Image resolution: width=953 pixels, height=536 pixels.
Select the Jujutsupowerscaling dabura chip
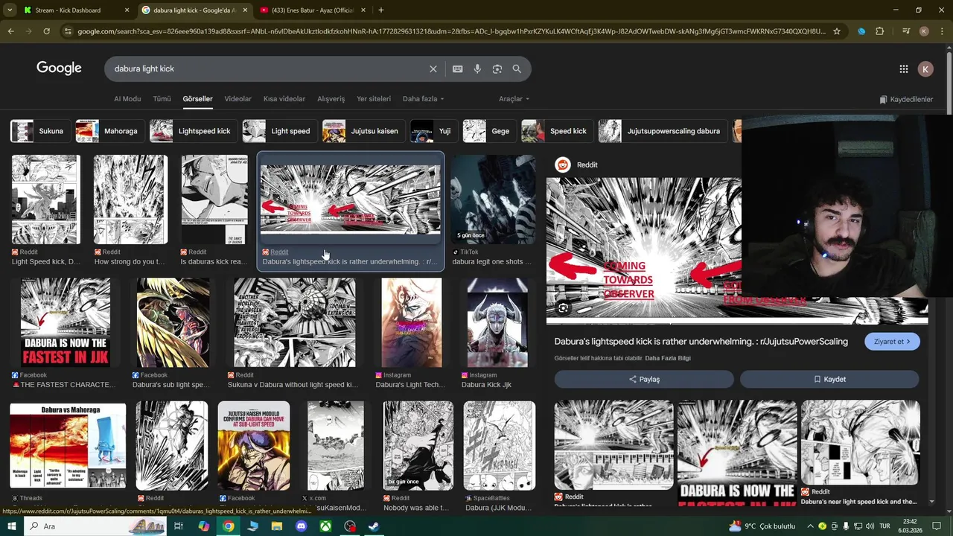click(663, 131)
